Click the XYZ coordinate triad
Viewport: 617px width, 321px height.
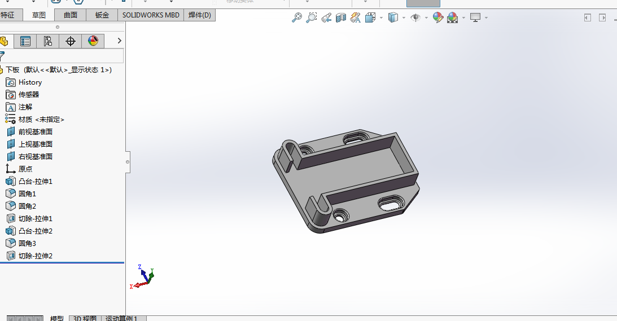click(142, 277)
